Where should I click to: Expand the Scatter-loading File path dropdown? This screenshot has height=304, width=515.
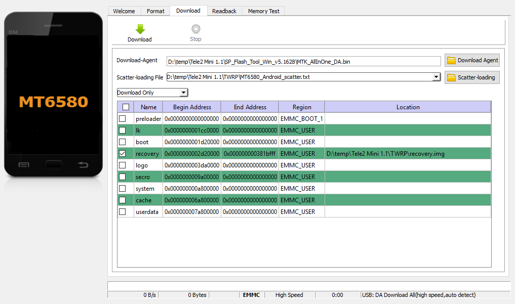coord(436,77)
